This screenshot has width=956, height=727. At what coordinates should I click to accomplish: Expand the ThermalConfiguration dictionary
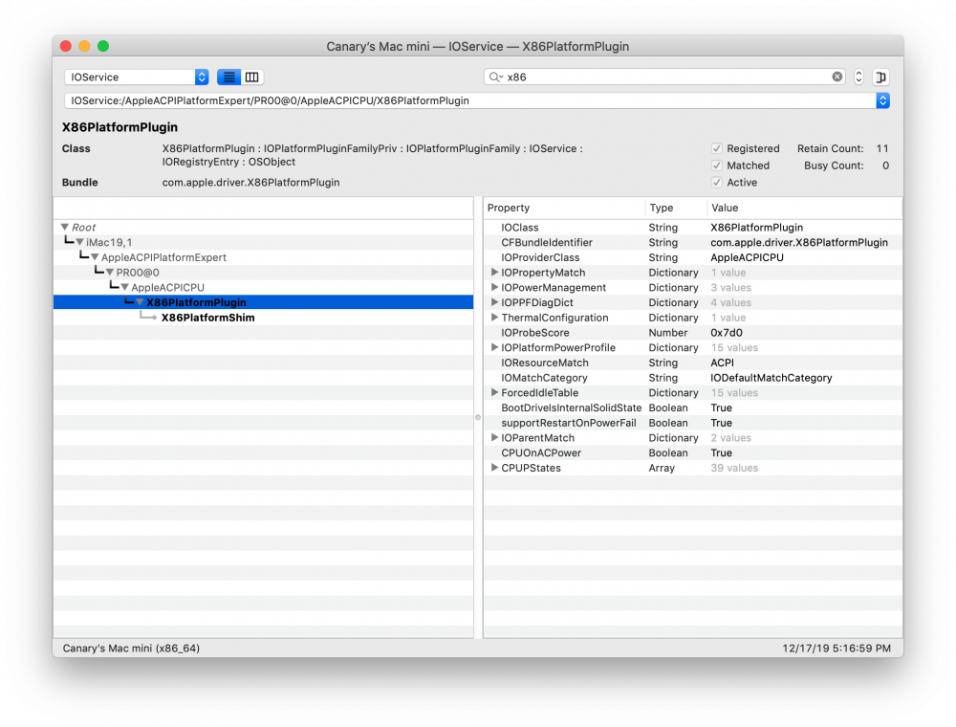click(494, 318)
